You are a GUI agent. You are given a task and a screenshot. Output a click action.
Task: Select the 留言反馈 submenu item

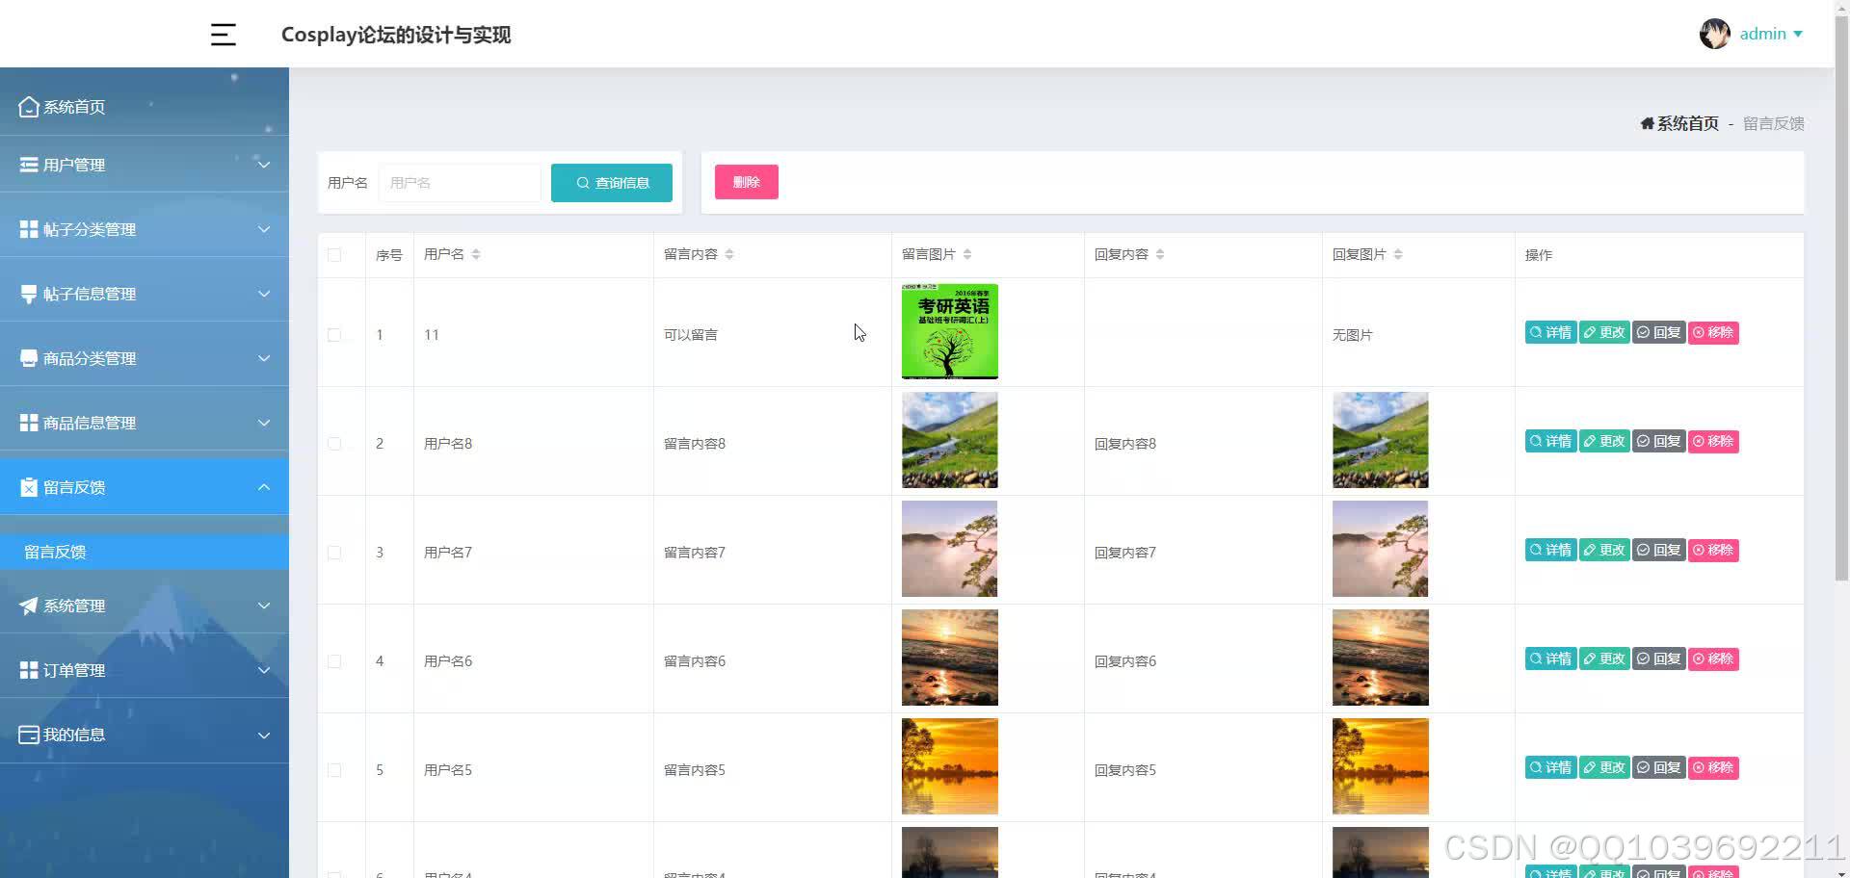point(145,552)
